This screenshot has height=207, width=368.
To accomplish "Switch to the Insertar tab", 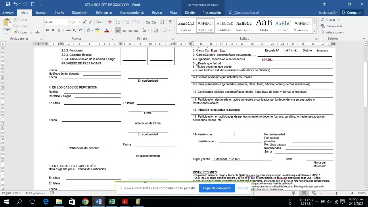I will point(41,13).
